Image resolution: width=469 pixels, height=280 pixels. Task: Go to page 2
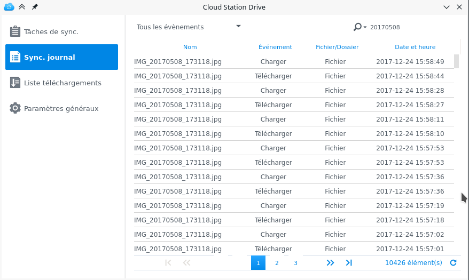(x=277, y=263)
